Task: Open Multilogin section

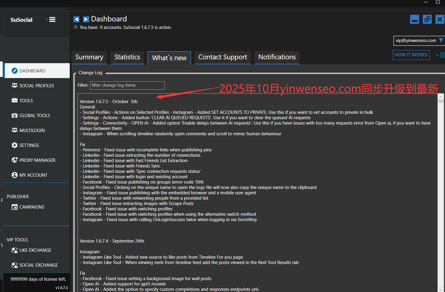Action: click(x=32, y=130)
